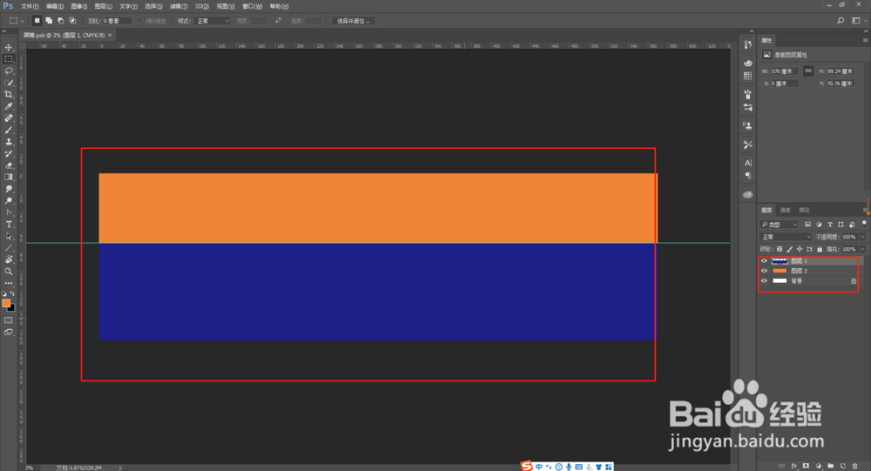
Task: Open the 文件(F) menu
Action: (x=30, y=6)
